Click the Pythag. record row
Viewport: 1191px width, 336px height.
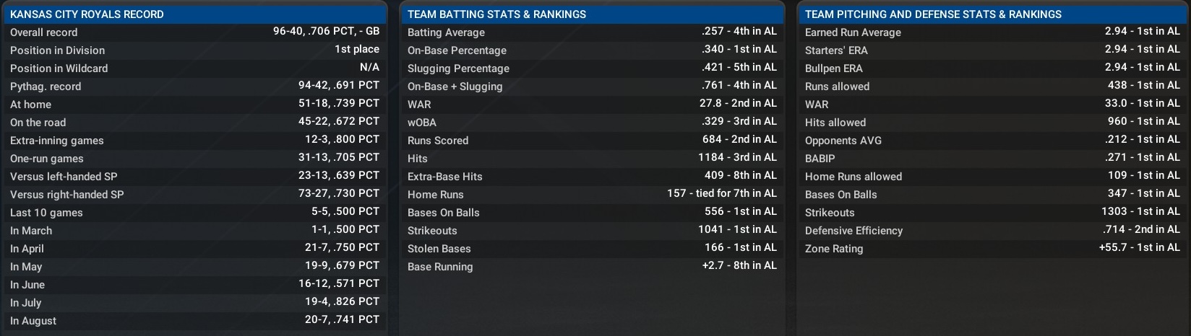pyautogui.click(x=194, y=87)
